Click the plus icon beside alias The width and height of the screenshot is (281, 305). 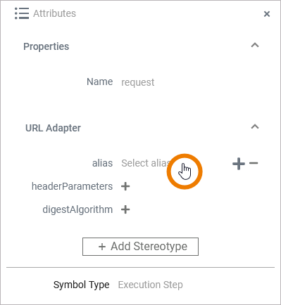pyautogui.click(x=239, y=164)
